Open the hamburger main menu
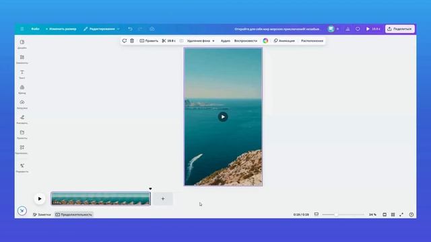431x242 pixels. [x=22, y=29]
